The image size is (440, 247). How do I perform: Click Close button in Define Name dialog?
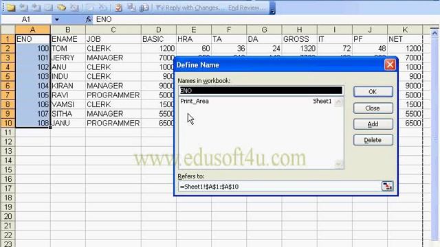point(373,108)
